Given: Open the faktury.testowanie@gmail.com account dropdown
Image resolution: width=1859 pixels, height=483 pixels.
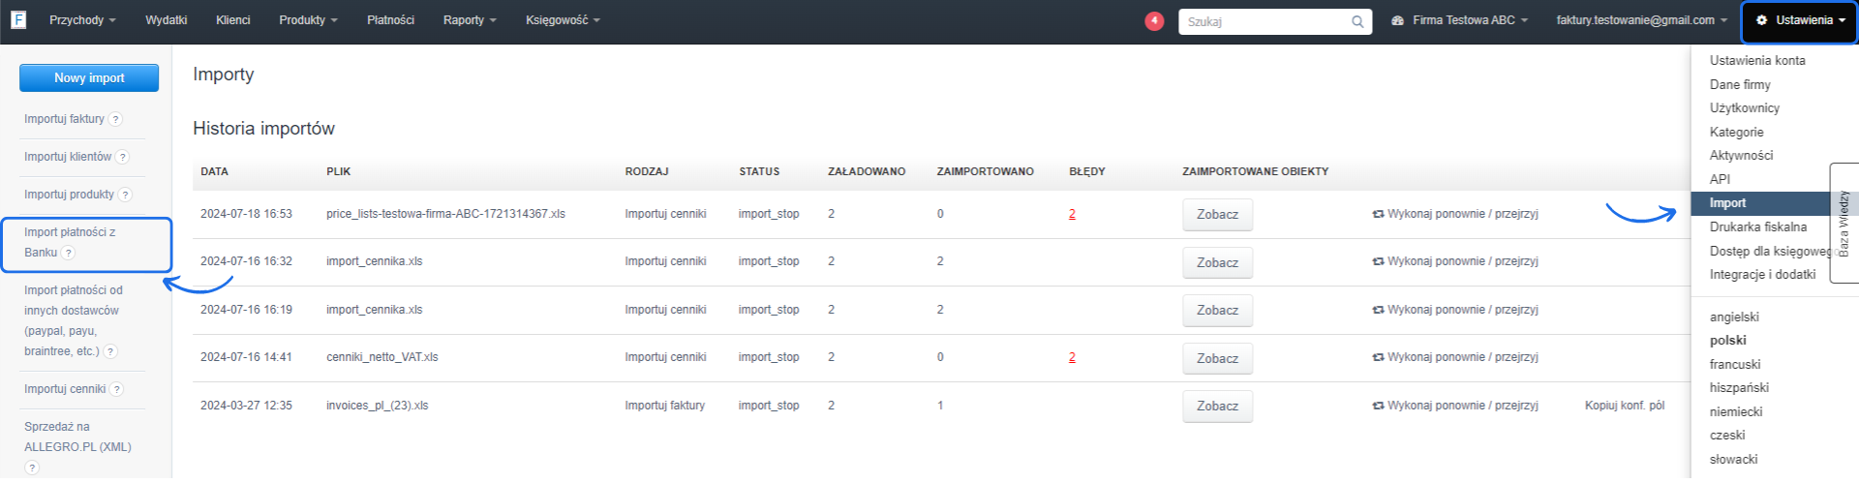Looking at the screenshot, I should 1641,20.
